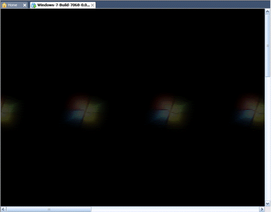Click the vertical scrollbar down arrow
This screenshot has height=212, width=271.
pos(267,203)
